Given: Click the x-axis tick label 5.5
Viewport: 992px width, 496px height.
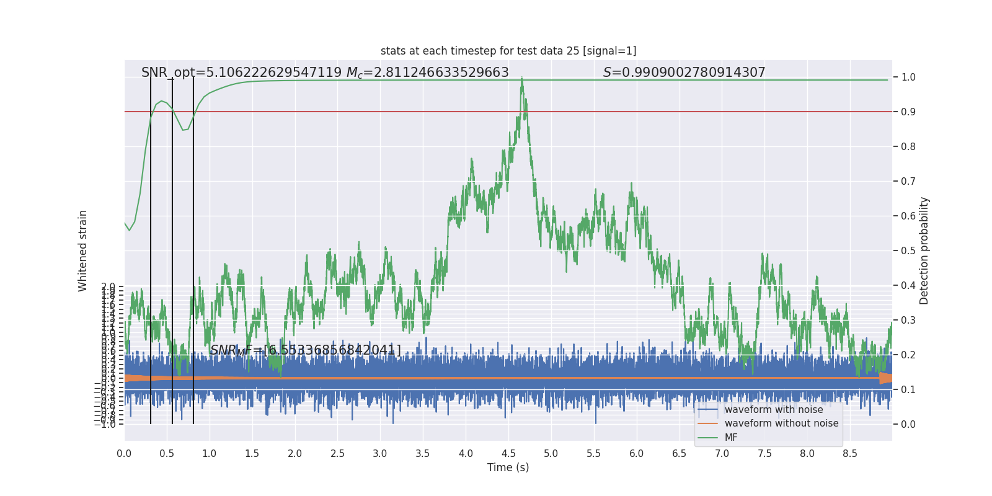Looking at the screenshot, I should (594, 453).
